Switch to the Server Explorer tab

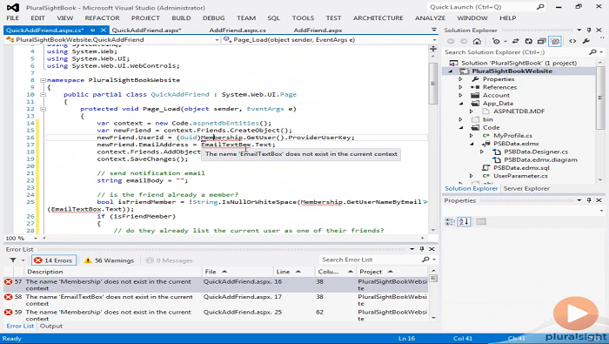526,188
